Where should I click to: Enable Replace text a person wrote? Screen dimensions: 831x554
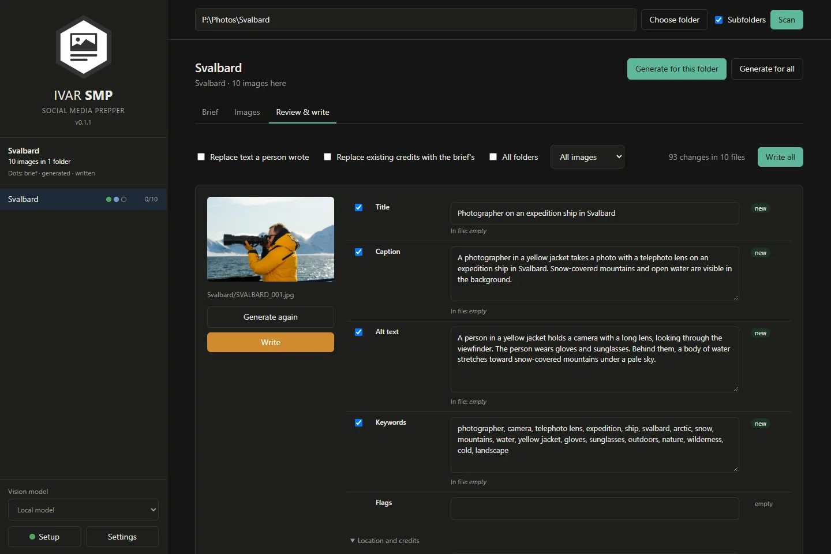coord(201,157)
